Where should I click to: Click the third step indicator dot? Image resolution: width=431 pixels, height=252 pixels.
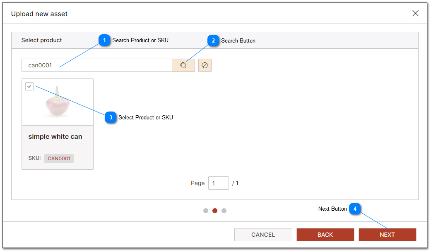pyautogui.click(x=224, y=211)
